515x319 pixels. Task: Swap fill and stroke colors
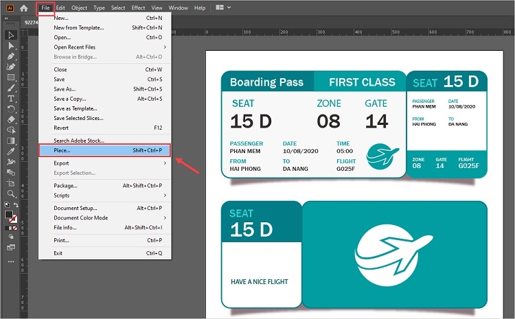coord(16,205)
